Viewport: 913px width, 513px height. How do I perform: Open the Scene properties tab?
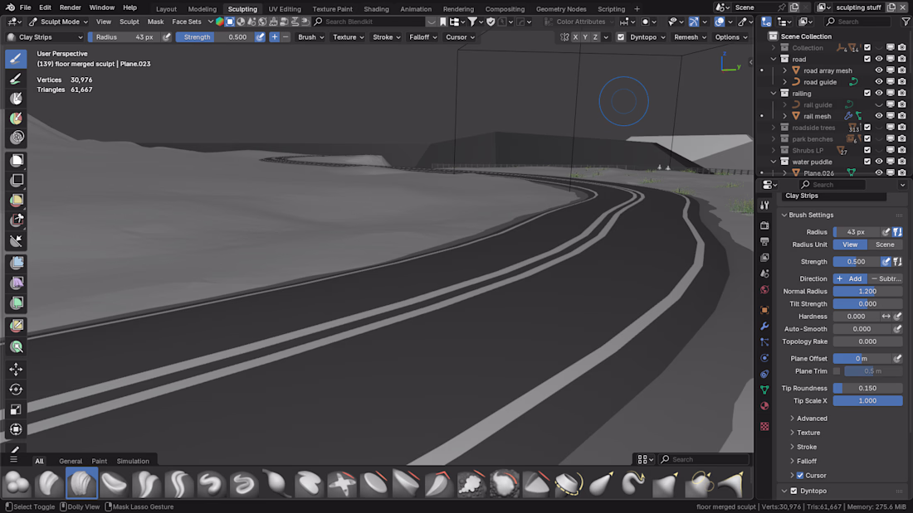tap(764, 273)
